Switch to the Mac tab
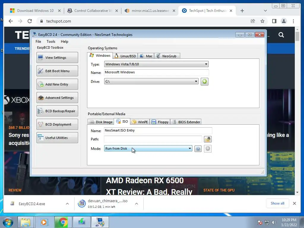The width and height of the screenshot is (304, 228). click(146, 56)
